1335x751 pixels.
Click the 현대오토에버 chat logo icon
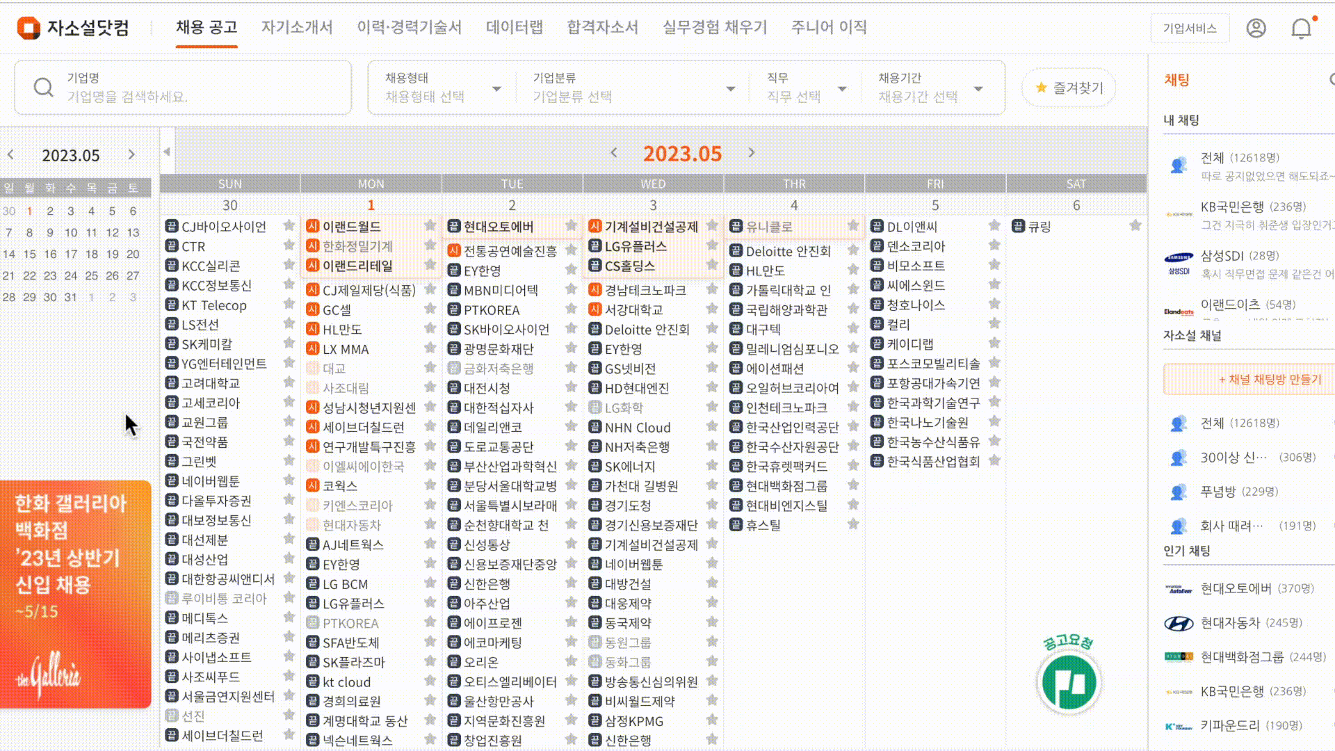(1179, 589)
